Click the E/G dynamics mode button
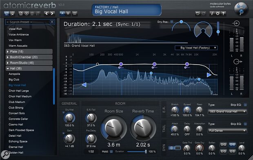Viewport: 253px width, 160px height. (223, 151)
